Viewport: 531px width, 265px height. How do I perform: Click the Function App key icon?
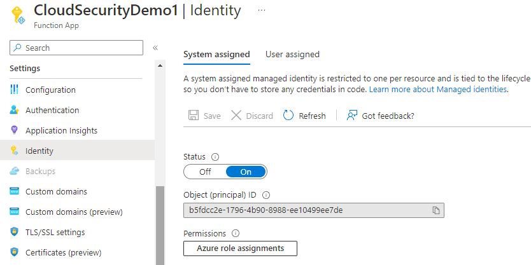[18, 15]
